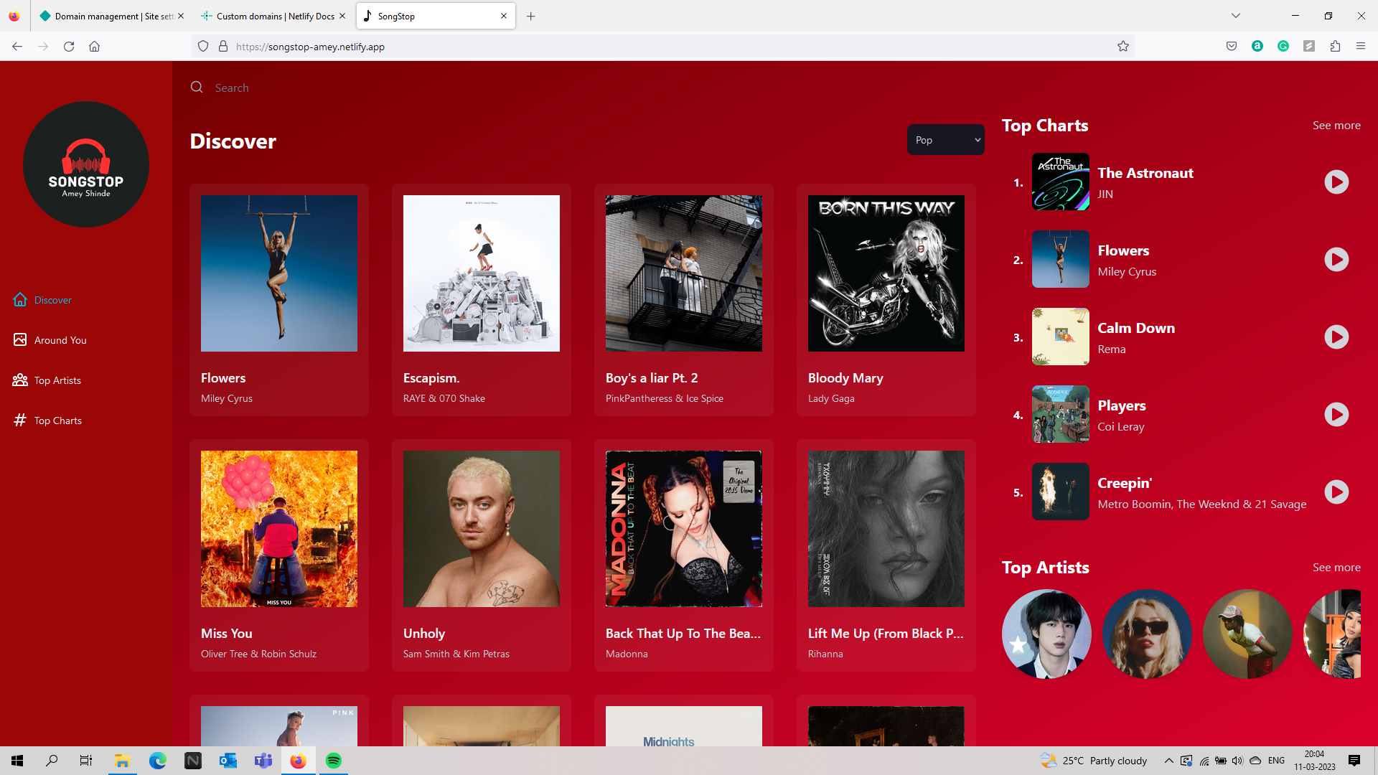The image size is (1378, 775).
Task: Open the Discover home icon in sidebar
Action: pyautogui.click(x=20, y=300)
